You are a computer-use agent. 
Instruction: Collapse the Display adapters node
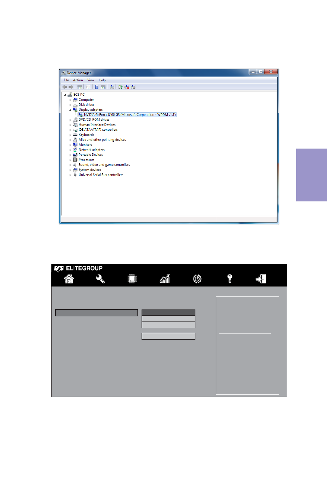[x=70, y=110]
